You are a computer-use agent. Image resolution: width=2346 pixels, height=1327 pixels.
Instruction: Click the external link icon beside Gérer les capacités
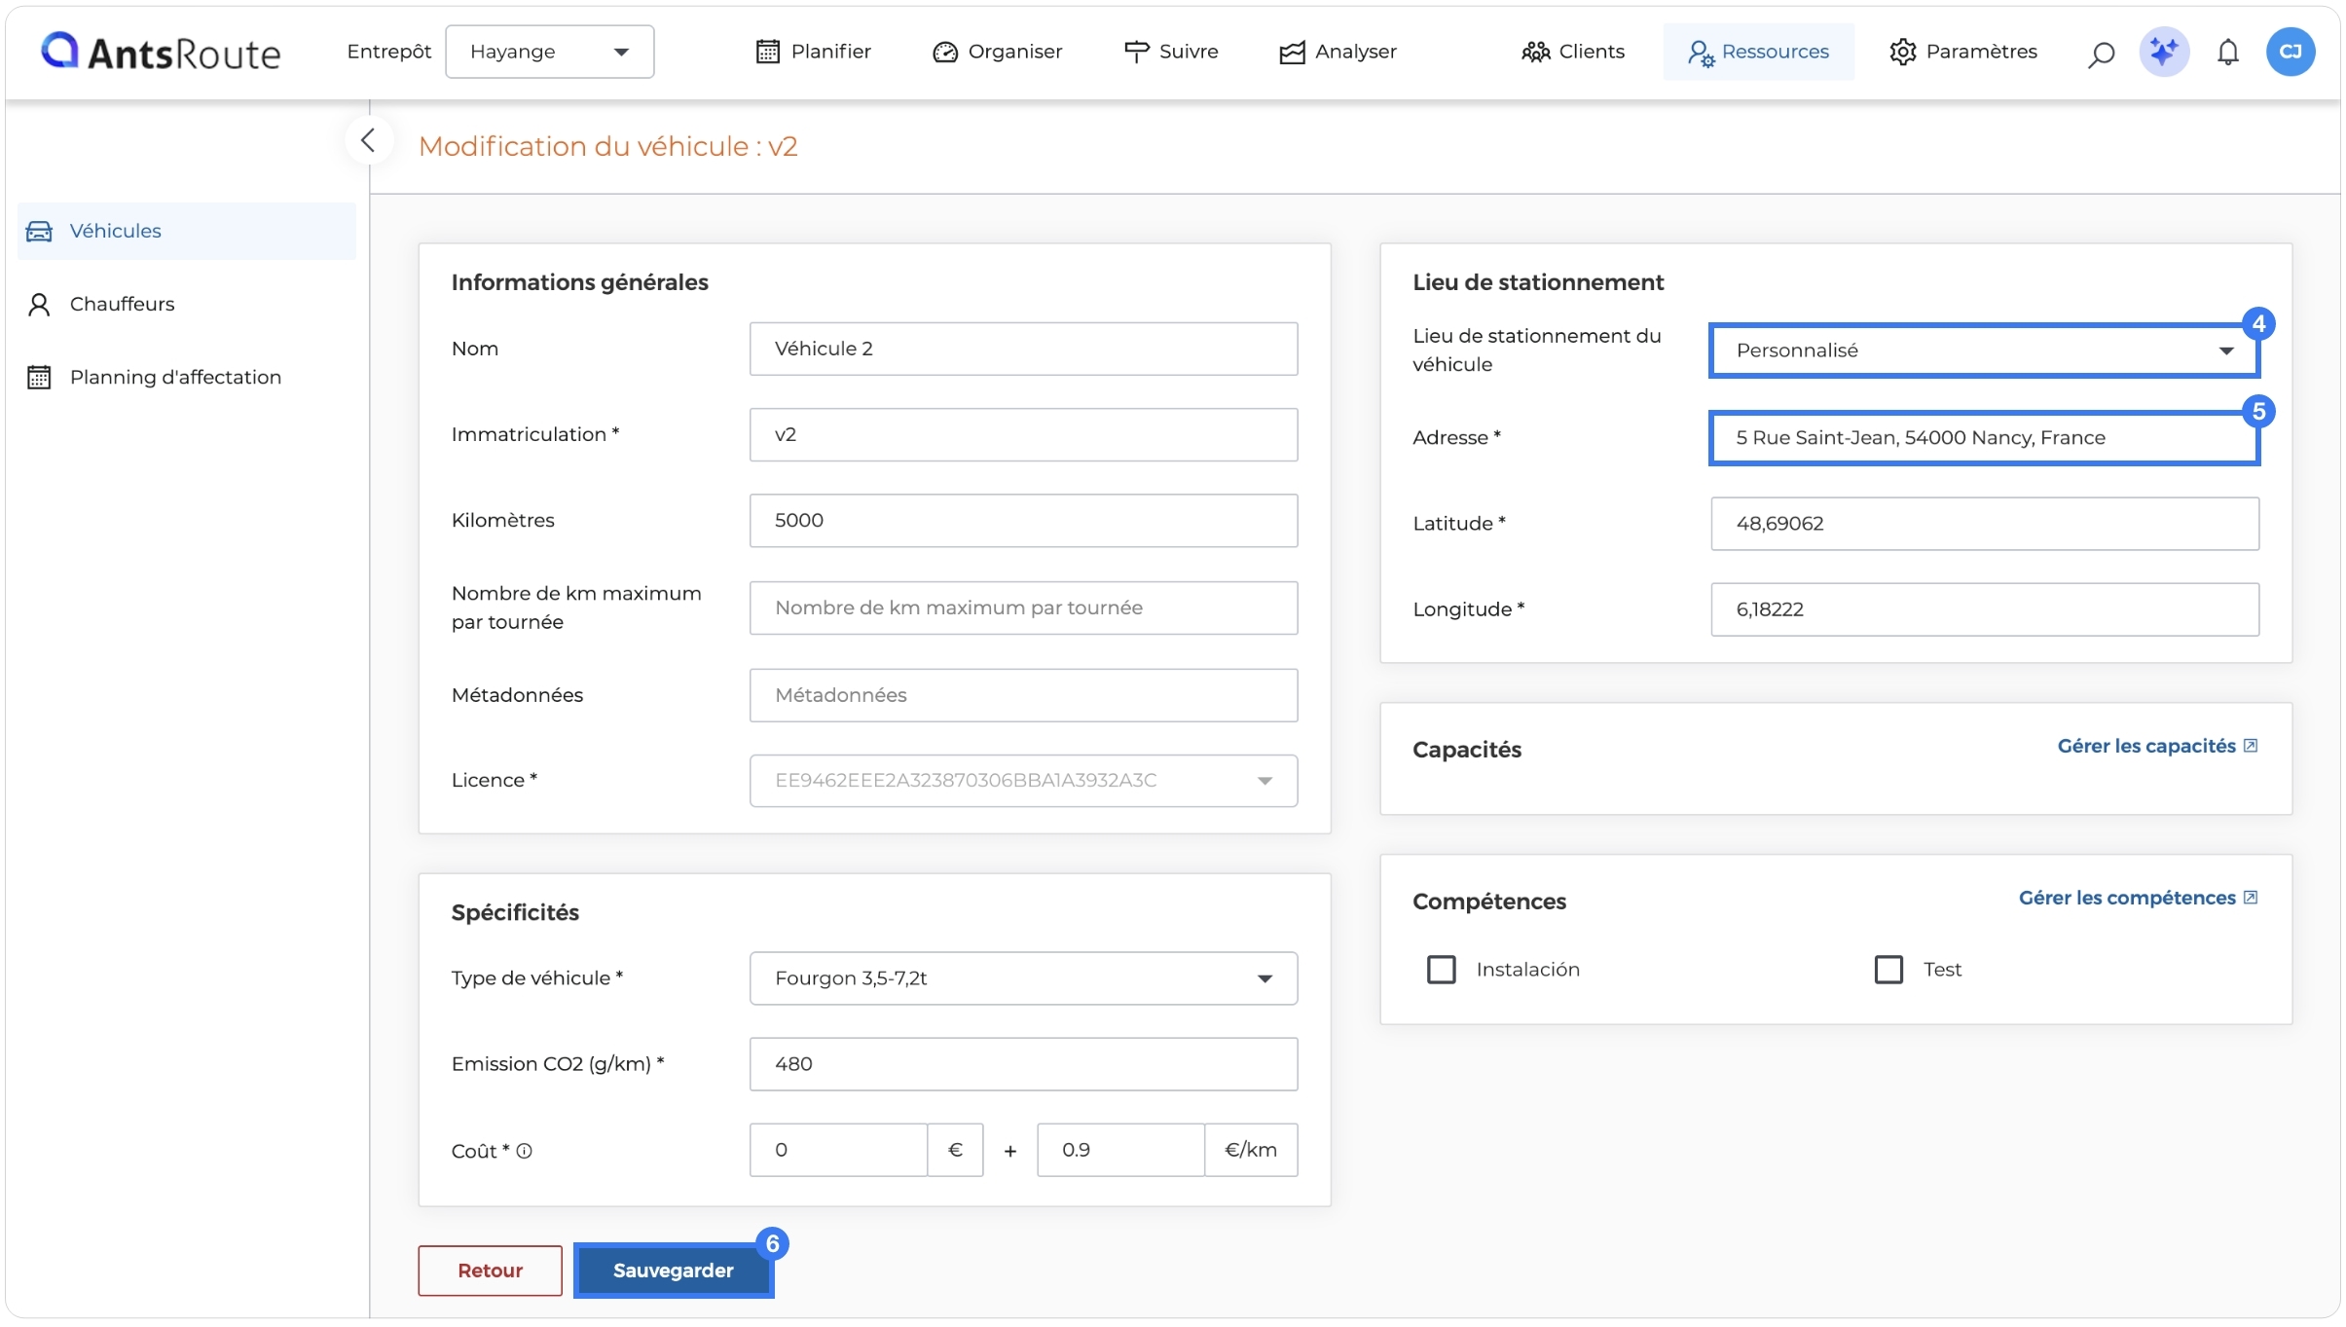click(2251, 746)
